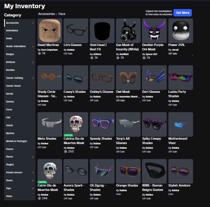Expand the Avatar Animations category arrow
The image size is (210, 207).
click(x=33, y=46)
